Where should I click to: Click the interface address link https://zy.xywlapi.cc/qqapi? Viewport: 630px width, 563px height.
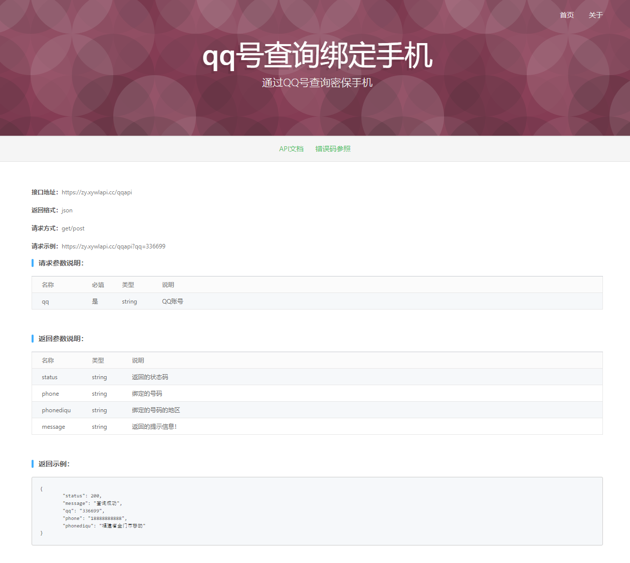(96, 192)
